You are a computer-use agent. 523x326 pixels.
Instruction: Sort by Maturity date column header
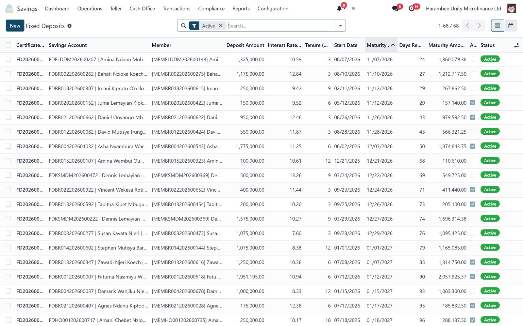(x=381, y=45)
